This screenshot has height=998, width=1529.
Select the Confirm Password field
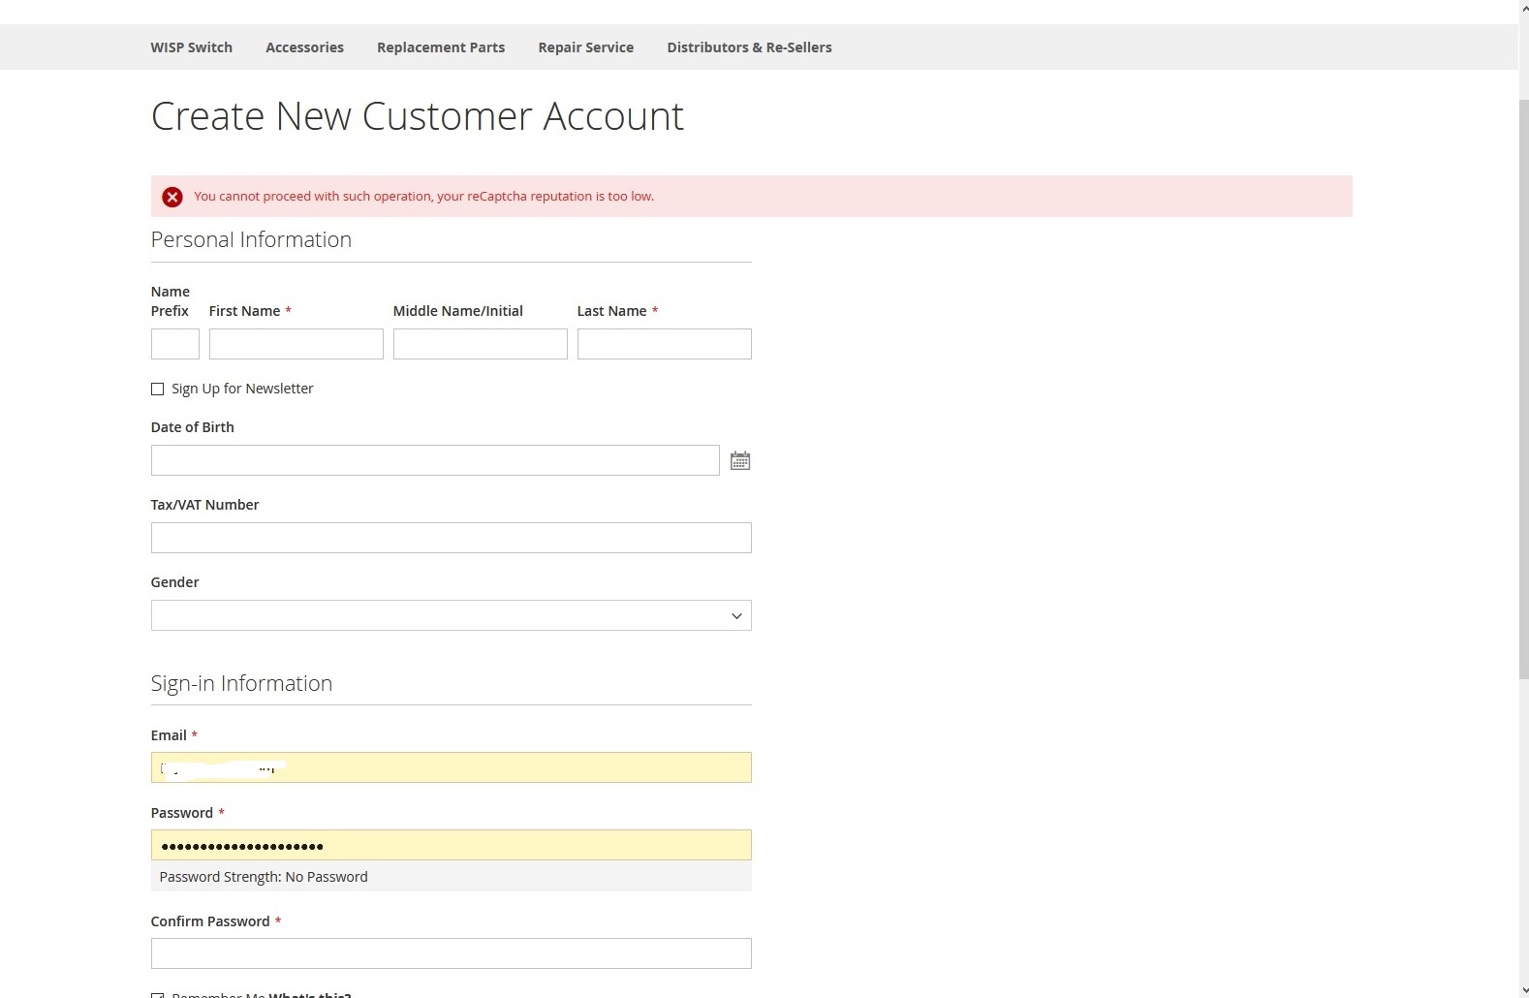coord(451,953)
